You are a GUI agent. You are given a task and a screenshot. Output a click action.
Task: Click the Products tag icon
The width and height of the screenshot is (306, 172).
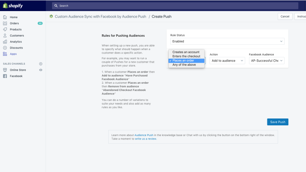coord(5,29)
